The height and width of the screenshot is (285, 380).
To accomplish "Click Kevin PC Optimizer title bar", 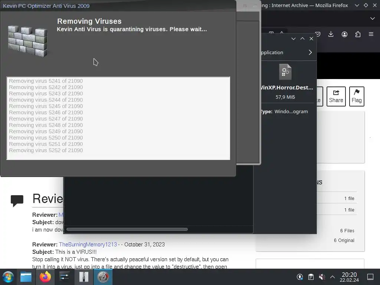I will tap(118, 6).
